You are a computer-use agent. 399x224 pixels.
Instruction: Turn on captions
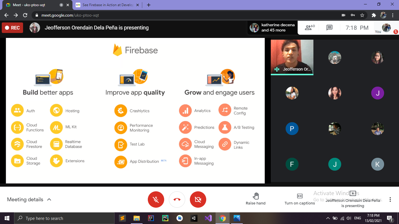(300, 199)
